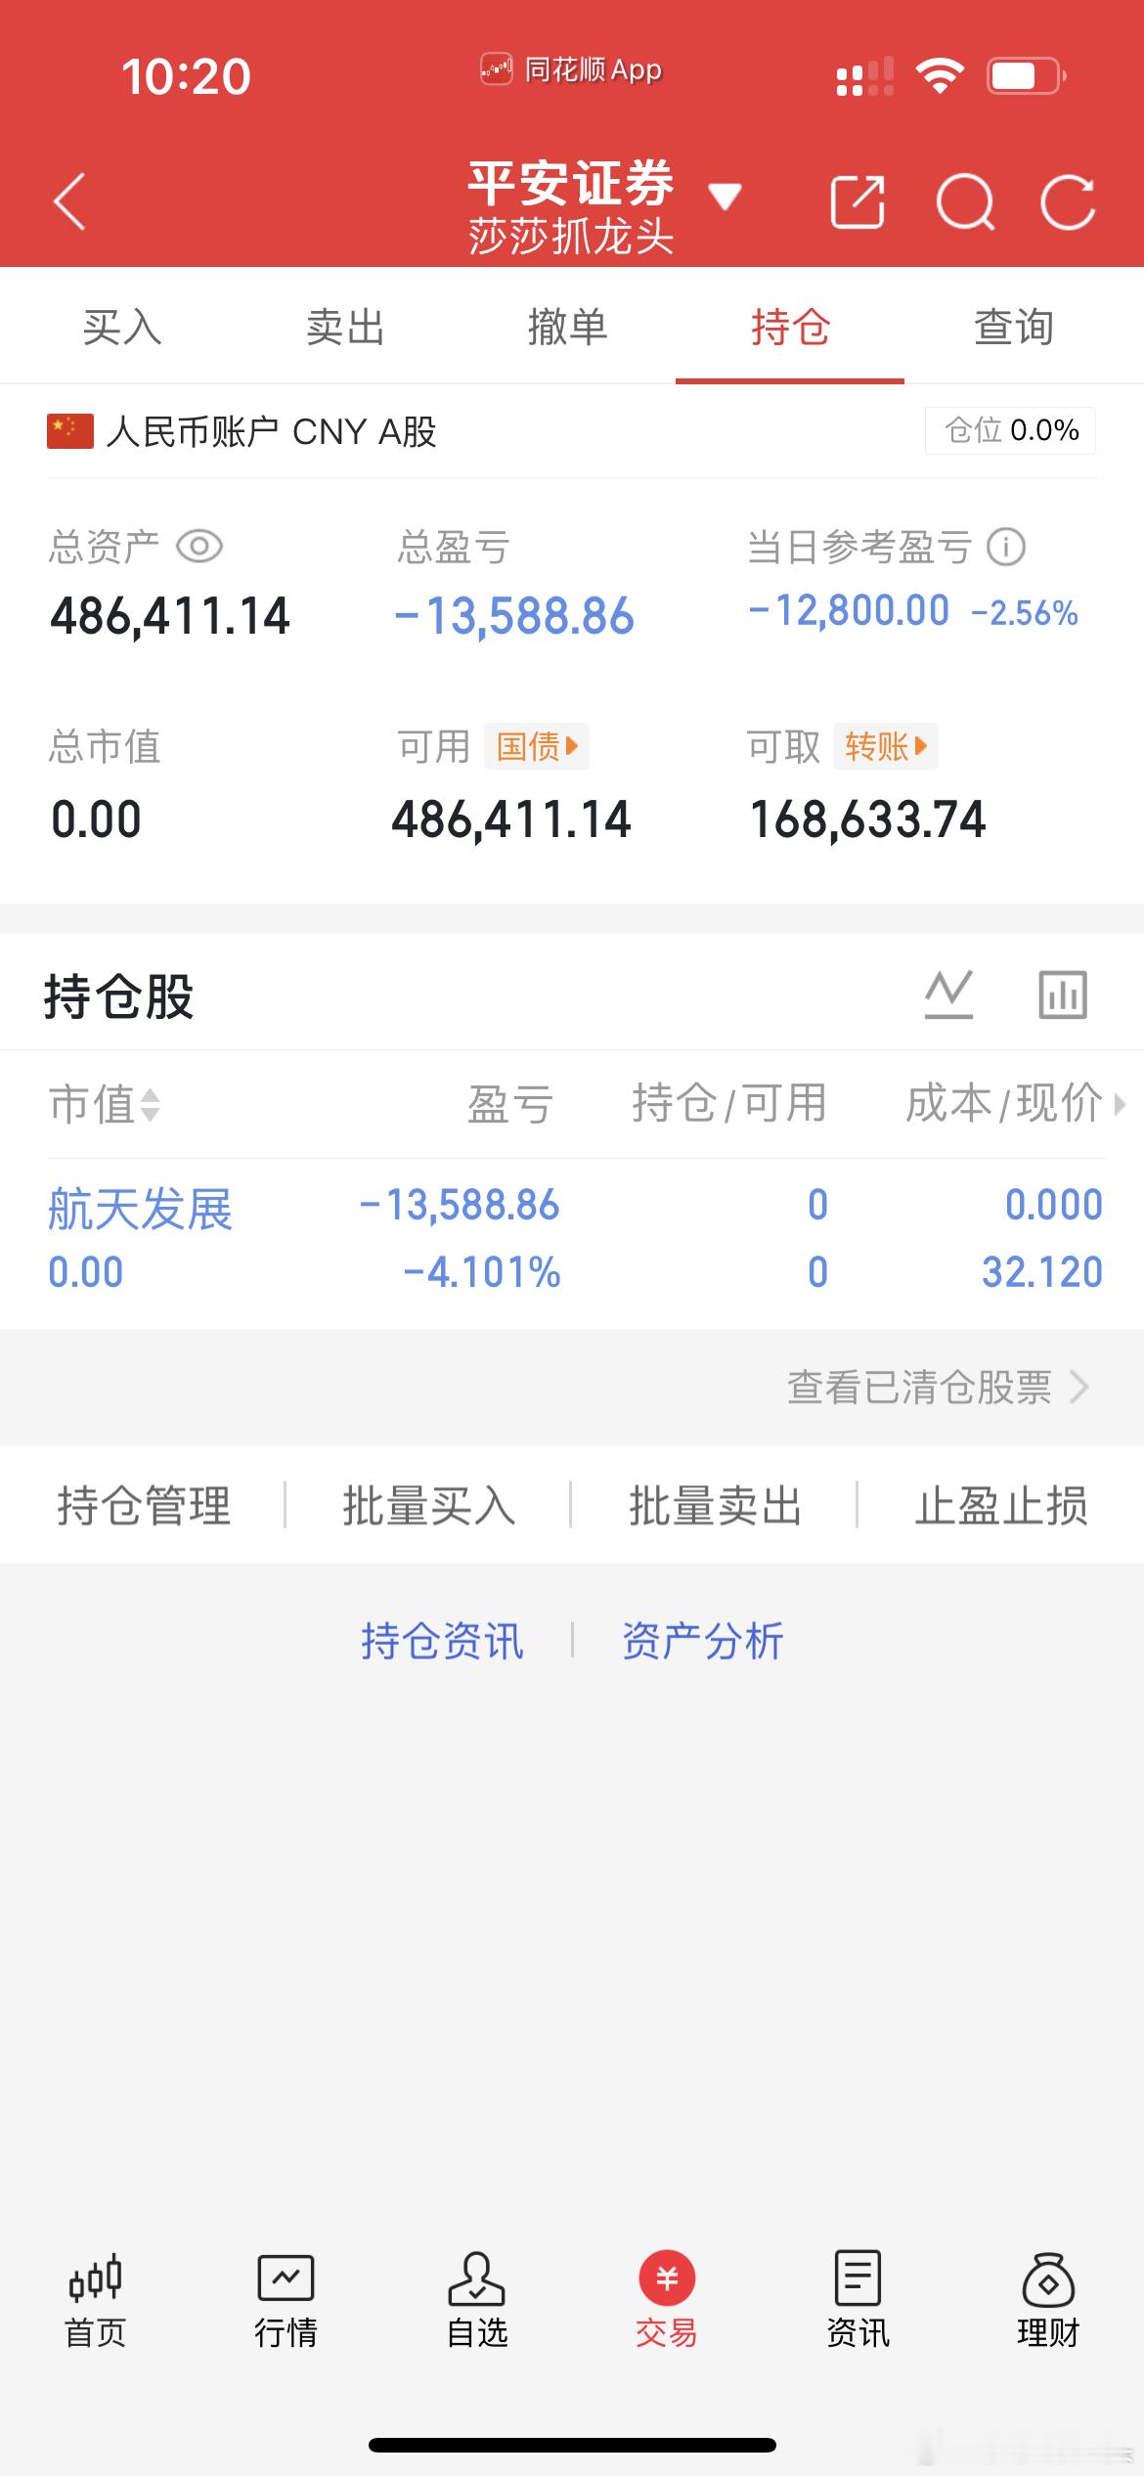The image size is (1144, 2476).
Task: Tap the 总盈亏 value -13,588.86
Action: pyautogui.click(x=514, y=616)
